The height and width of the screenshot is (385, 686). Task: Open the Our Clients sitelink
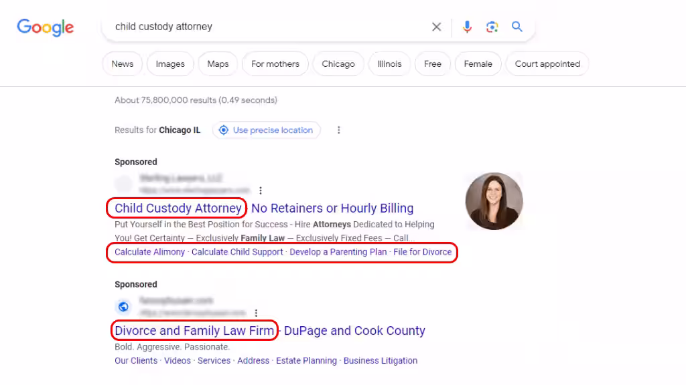136,360
